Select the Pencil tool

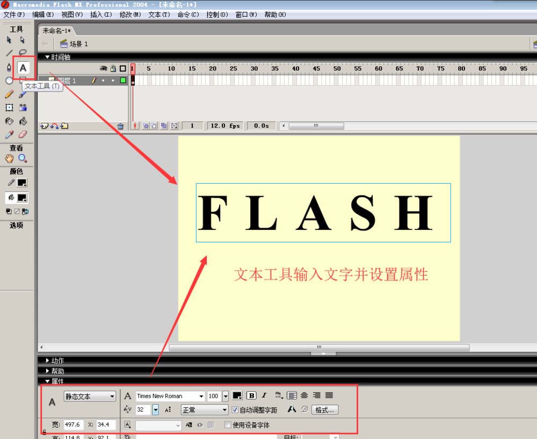pyautogui.click(x=9, y=94)
